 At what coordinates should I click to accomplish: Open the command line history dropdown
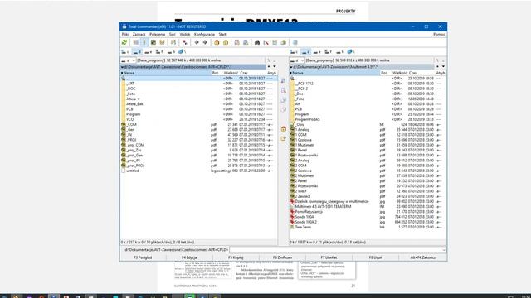point(444,250)
